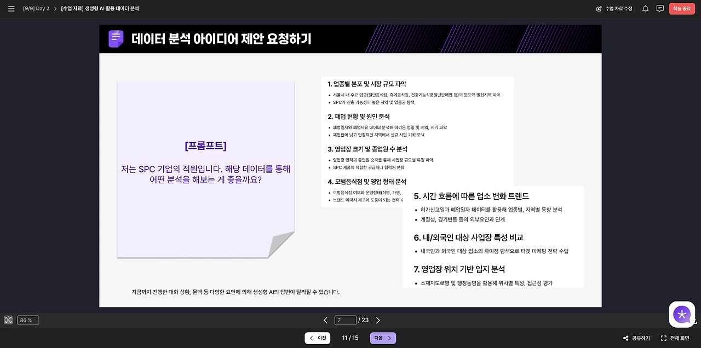
Task: Click bullet 계절성, 경기변동 등의 외부요인과 연계
Action: tap(463, 219)
